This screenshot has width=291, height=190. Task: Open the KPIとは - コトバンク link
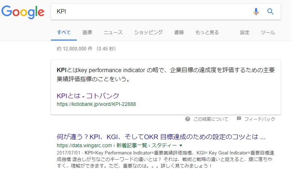(x=88, y=96)
